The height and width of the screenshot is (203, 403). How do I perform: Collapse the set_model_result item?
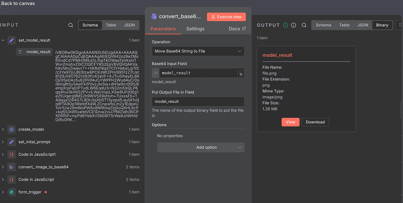3,40
